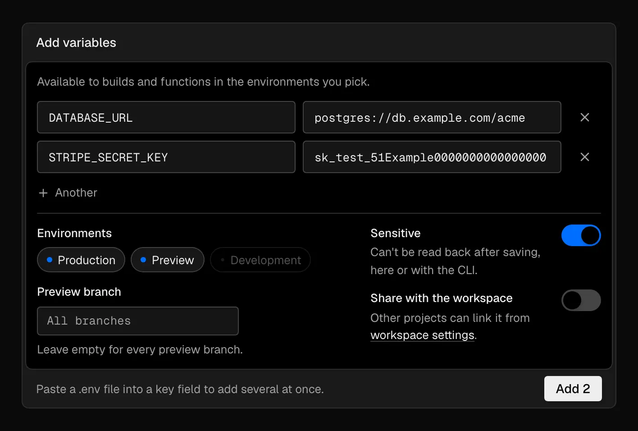Viewport: 638px width, 431px height.
Task: Focus the Preview branch All branches field
Action: 138,321
